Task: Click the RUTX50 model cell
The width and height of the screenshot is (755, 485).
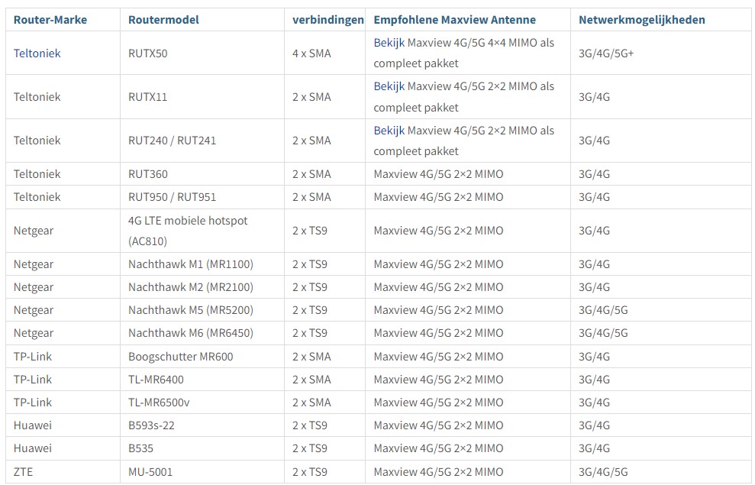Action: click(x=148, y=53)
